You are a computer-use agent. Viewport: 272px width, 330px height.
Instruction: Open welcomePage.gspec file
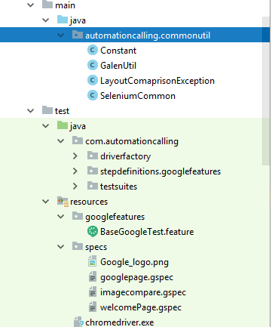click(141, 307)
